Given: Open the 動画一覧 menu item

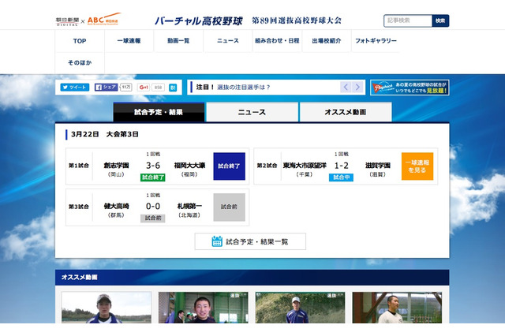Looking at the screenshot, I should 178,41.
